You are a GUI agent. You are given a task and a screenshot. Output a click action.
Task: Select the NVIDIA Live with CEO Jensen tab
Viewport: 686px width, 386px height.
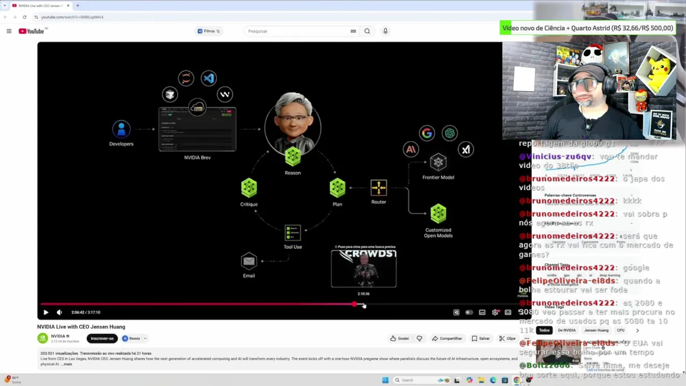tap(40, 5)
